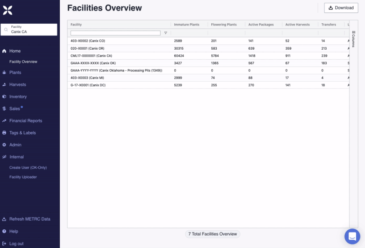Sort by Active Packages column header

[261, 25]
